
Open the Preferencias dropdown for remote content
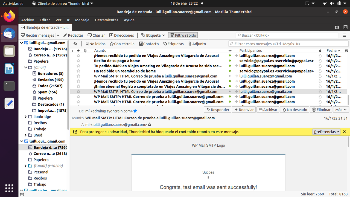326,132
